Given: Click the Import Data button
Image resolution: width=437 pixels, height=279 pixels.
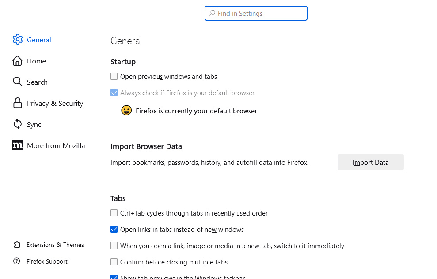Looking at the screenshot, I should point(370,162).
